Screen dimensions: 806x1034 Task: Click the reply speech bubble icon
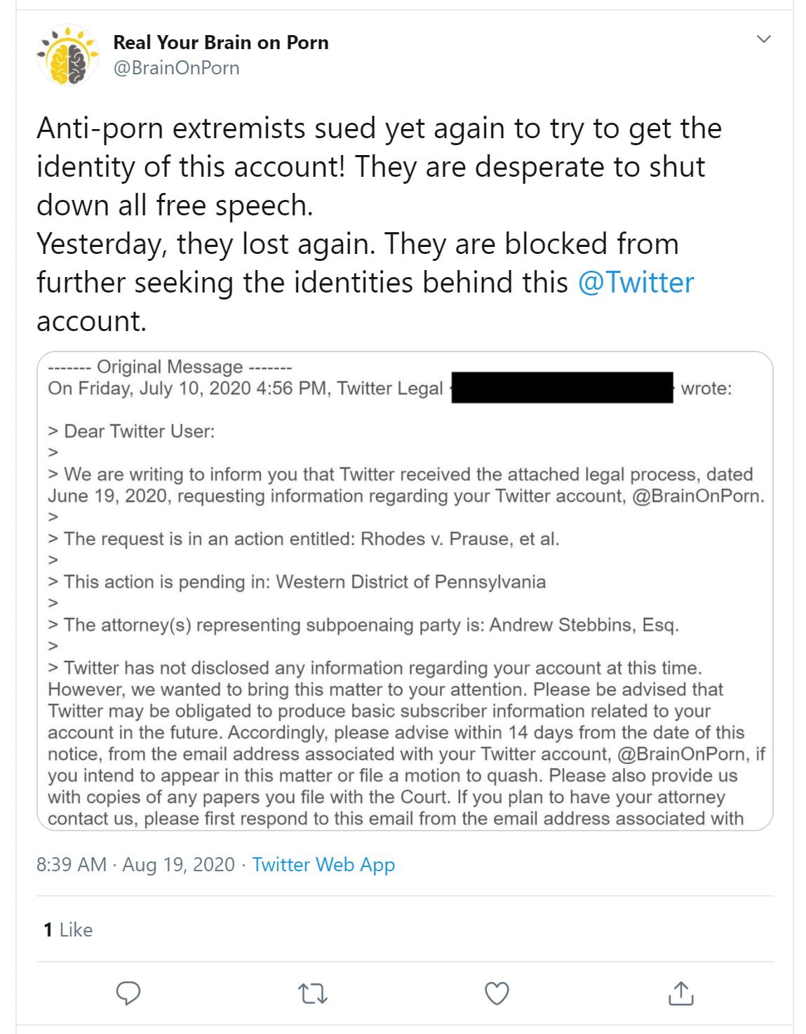click(x=128, y=993)
